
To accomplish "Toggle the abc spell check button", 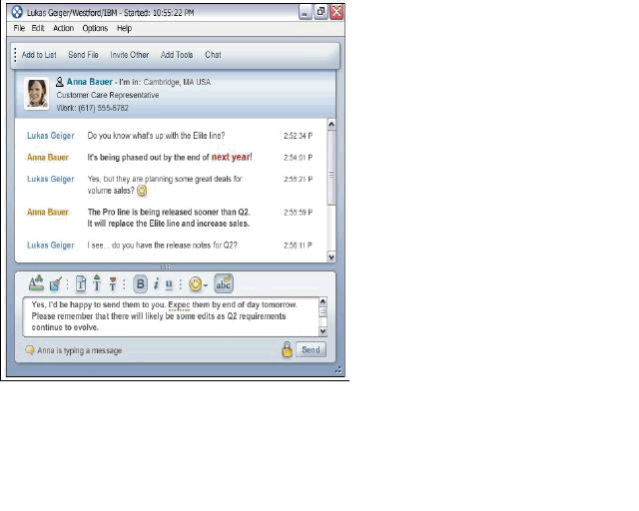I will [224, 283].
